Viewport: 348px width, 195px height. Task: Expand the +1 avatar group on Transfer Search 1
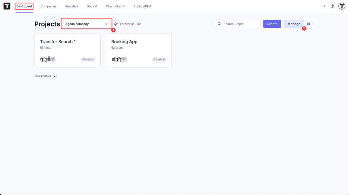coord(53,59)
